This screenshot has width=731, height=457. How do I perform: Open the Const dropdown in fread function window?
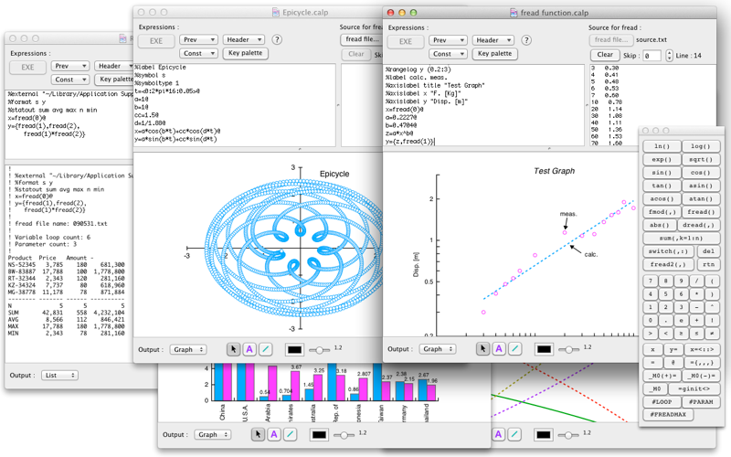click(x=448, y=54)
